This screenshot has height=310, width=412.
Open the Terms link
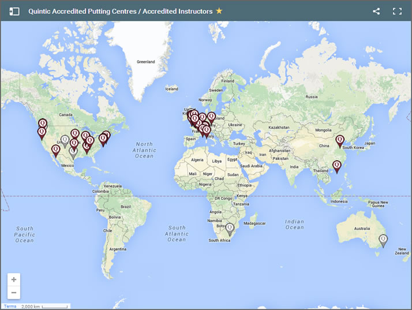(10, 306)
